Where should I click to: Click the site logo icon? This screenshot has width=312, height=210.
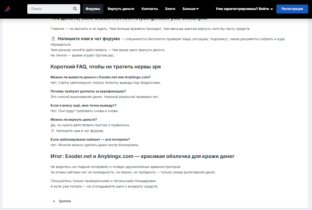pos(7,9)
